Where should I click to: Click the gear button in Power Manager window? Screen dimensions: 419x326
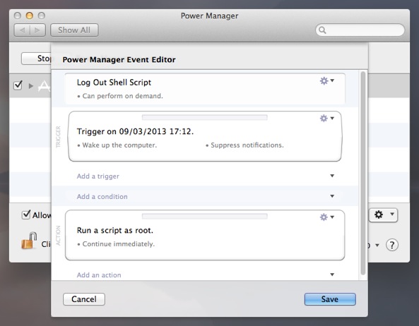383,215
